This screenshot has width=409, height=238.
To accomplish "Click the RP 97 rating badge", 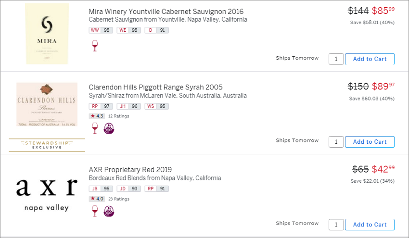I will click(101, 106).
